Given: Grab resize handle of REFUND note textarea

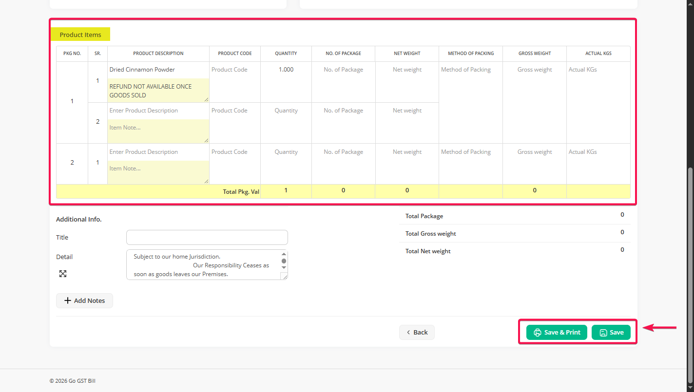Looking at the screenshot, I should coord(206,99).
